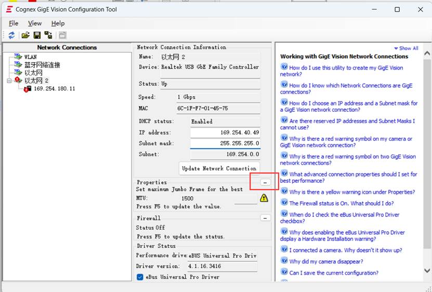Collapse the 以太网 2 tree node
The image size is (432, 292).
[x=9, y=81]
